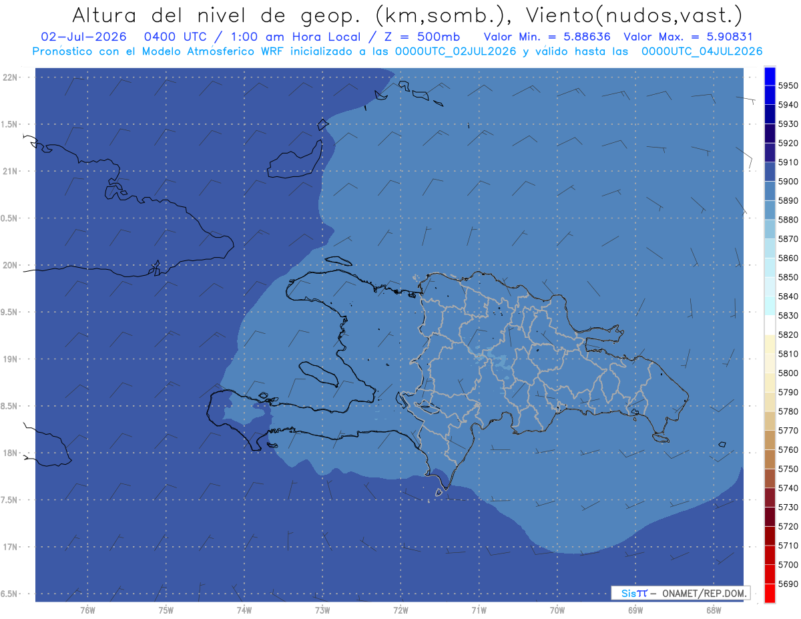Click 'Valor Max. = 5.90831' text
Viewport: 801px width, 619px height.
[688, 37]
